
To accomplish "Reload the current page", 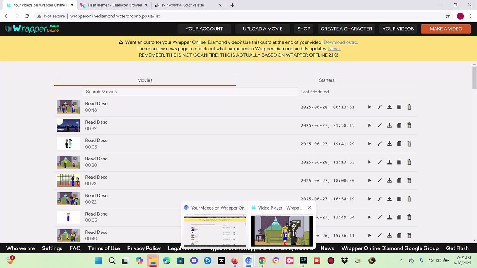I will [27, 16].
